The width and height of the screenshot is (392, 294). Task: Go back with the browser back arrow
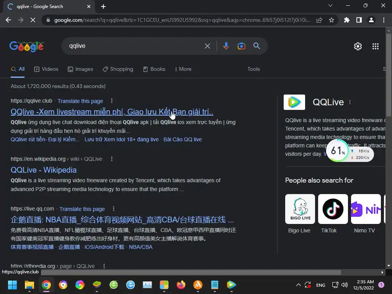click(8, 20)
